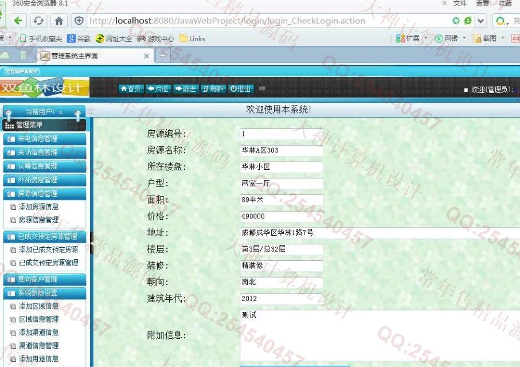
Task: Click the 刷新 refresh button
Action: (213, 89)
